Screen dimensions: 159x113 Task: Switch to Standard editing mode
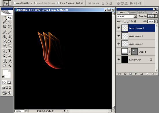click(4, 82)
